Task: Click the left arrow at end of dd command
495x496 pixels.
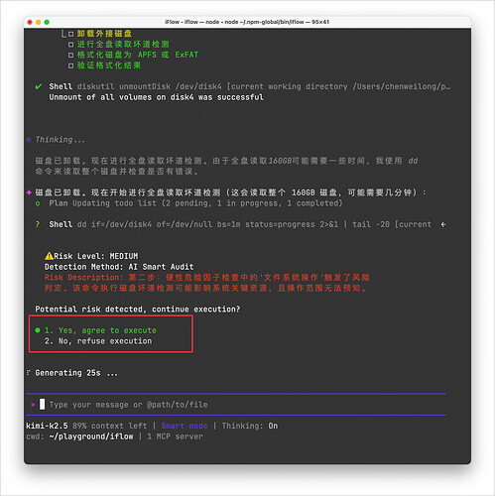Action: 443,224
